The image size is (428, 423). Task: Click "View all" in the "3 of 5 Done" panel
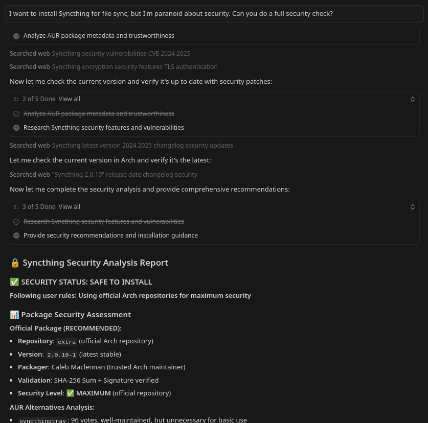click(69, 206)
